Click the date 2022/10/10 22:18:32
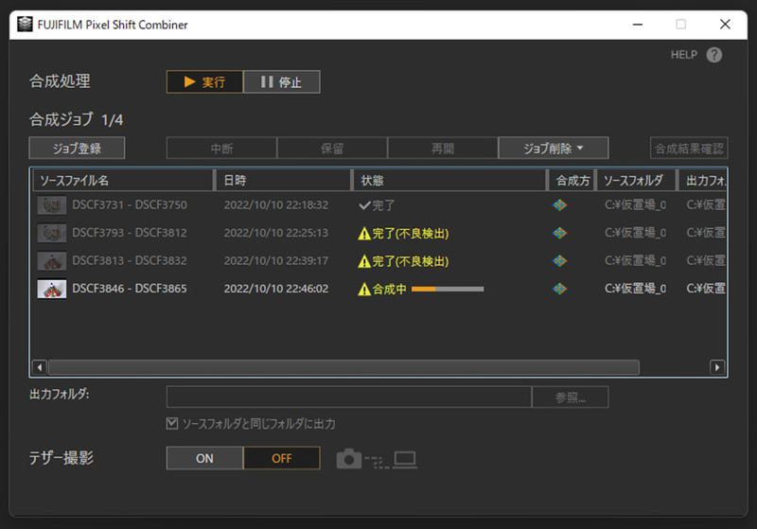Viewport: 757px width, 529px height. tap(276, 205)
